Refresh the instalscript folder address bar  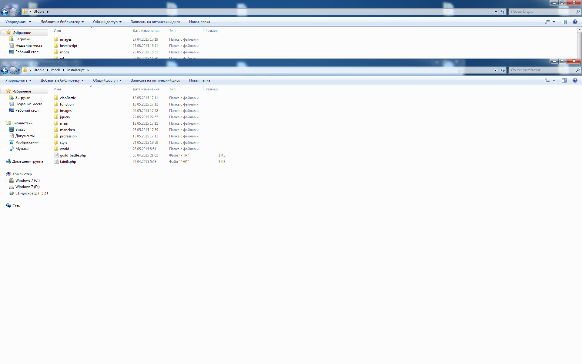click(x=503, y=70)
